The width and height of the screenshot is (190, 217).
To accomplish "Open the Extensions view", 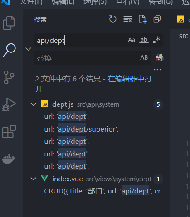I will (9, 132).
